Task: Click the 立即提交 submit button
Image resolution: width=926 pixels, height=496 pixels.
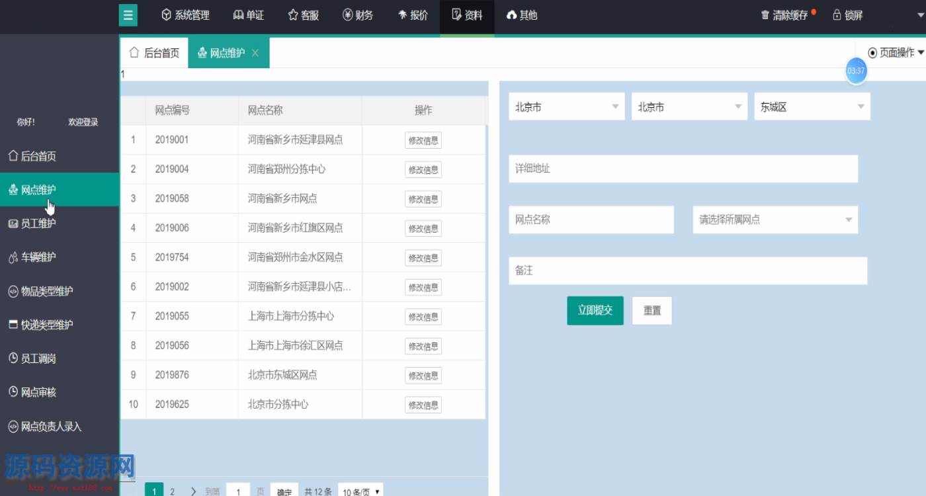Action: coord(595,310)
